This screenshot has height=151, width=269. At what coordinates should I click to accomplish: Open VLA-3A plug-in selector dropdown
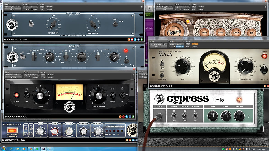pos(14,77)
